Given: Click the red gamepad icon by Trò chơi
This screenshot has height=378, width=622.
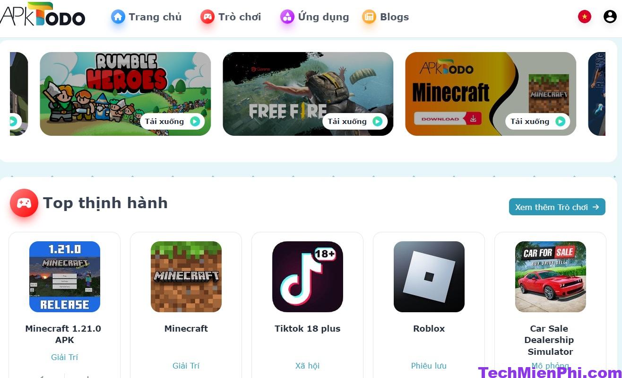Looking at the screenshot, I should coord(207,17).
